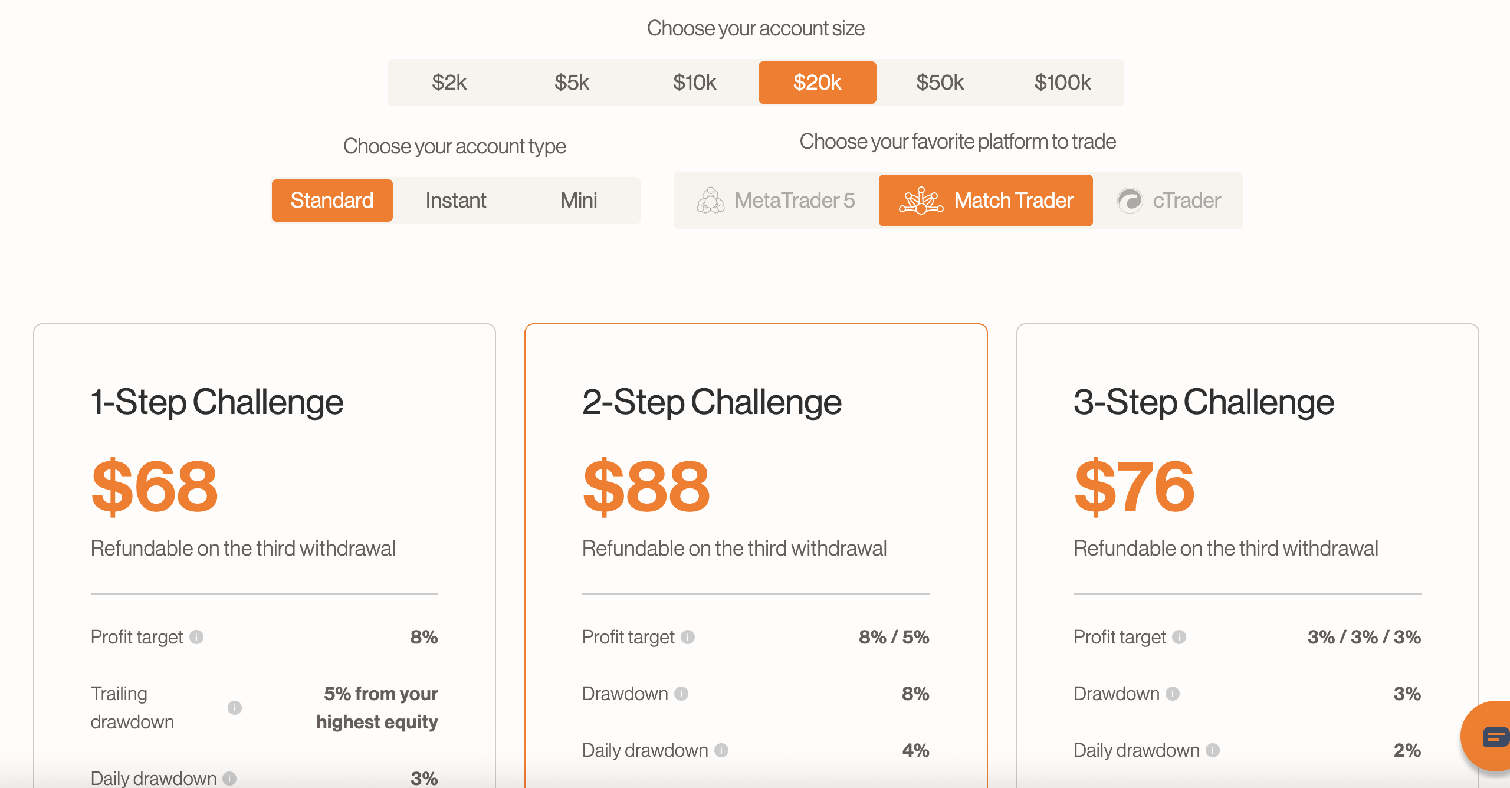Select the Standard account type
1510x788 pixels.
coord(332,200)
